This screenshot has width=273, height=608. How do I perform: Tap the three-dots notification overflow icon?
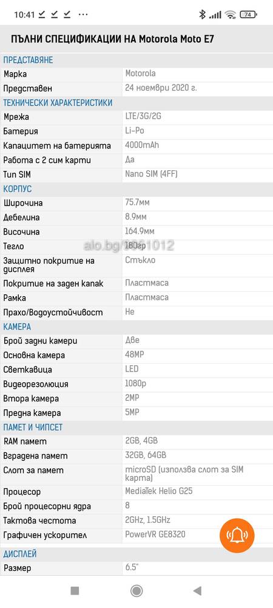pyautogui.click(x=83, y=15)
